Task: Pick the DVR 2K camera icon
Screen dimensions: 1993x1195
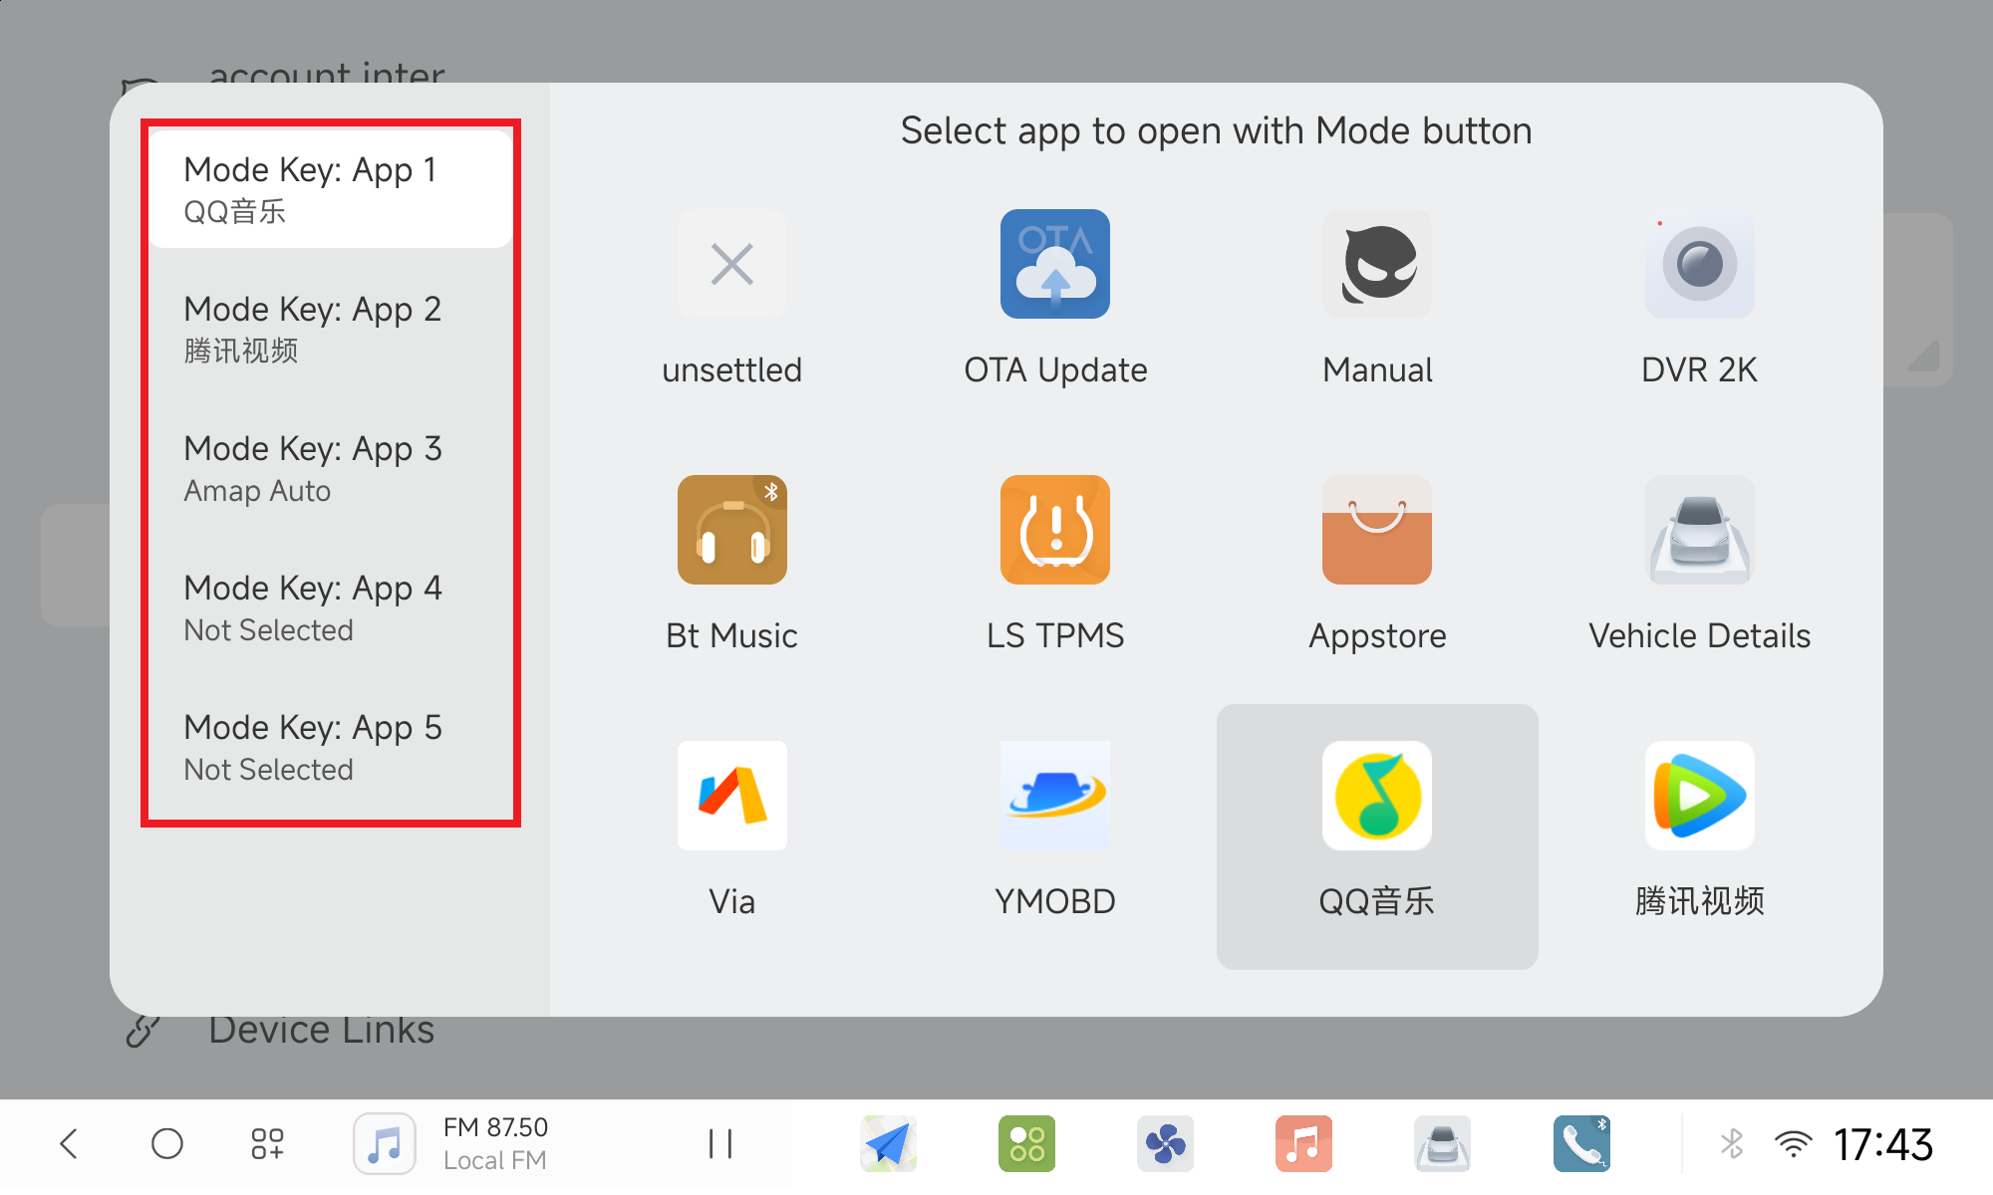Action: pyautogui.click(x=1699, y=264)
